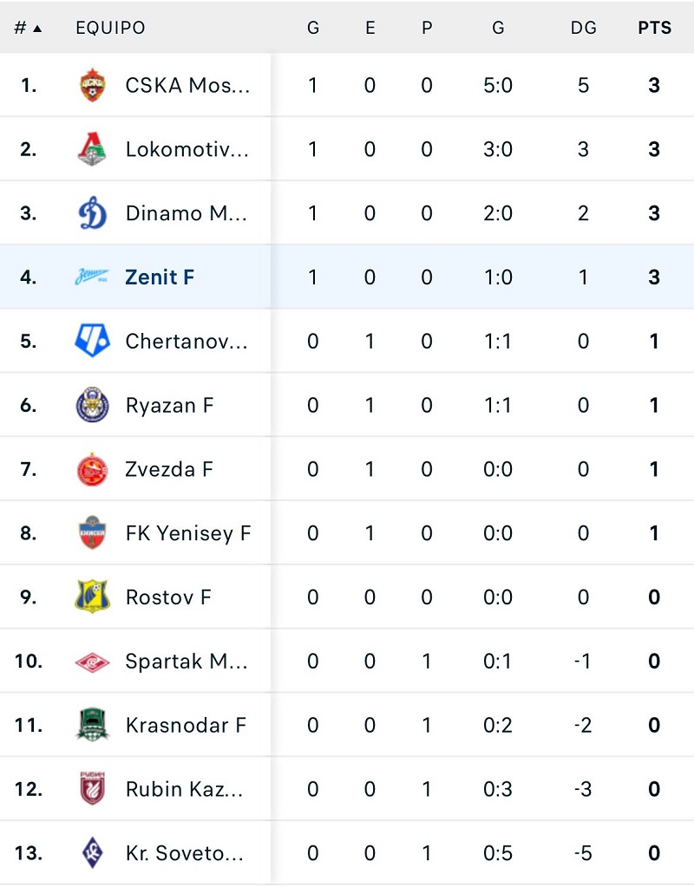Viewport: 694px width, 887px height.
Task: Click the Dinamo Moscow crest icon
Action: pos(92,213)
